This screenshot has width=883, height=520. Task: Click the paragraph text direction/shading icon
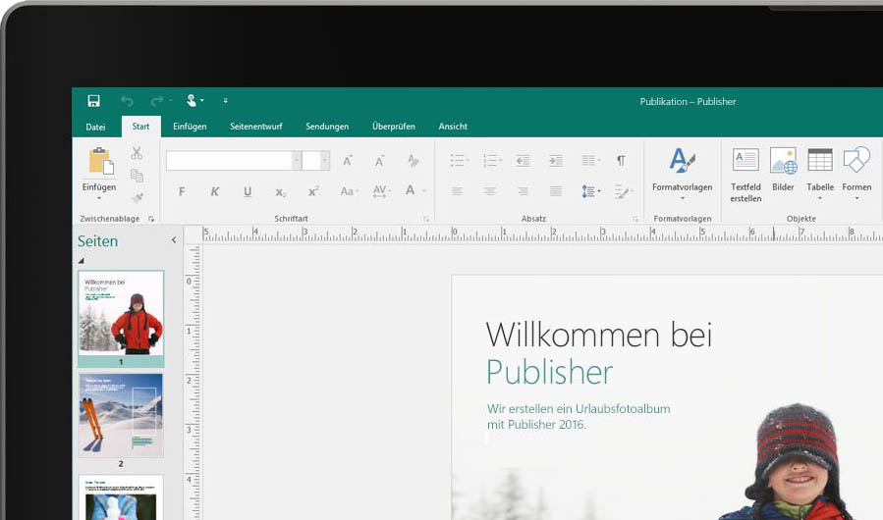624,192
